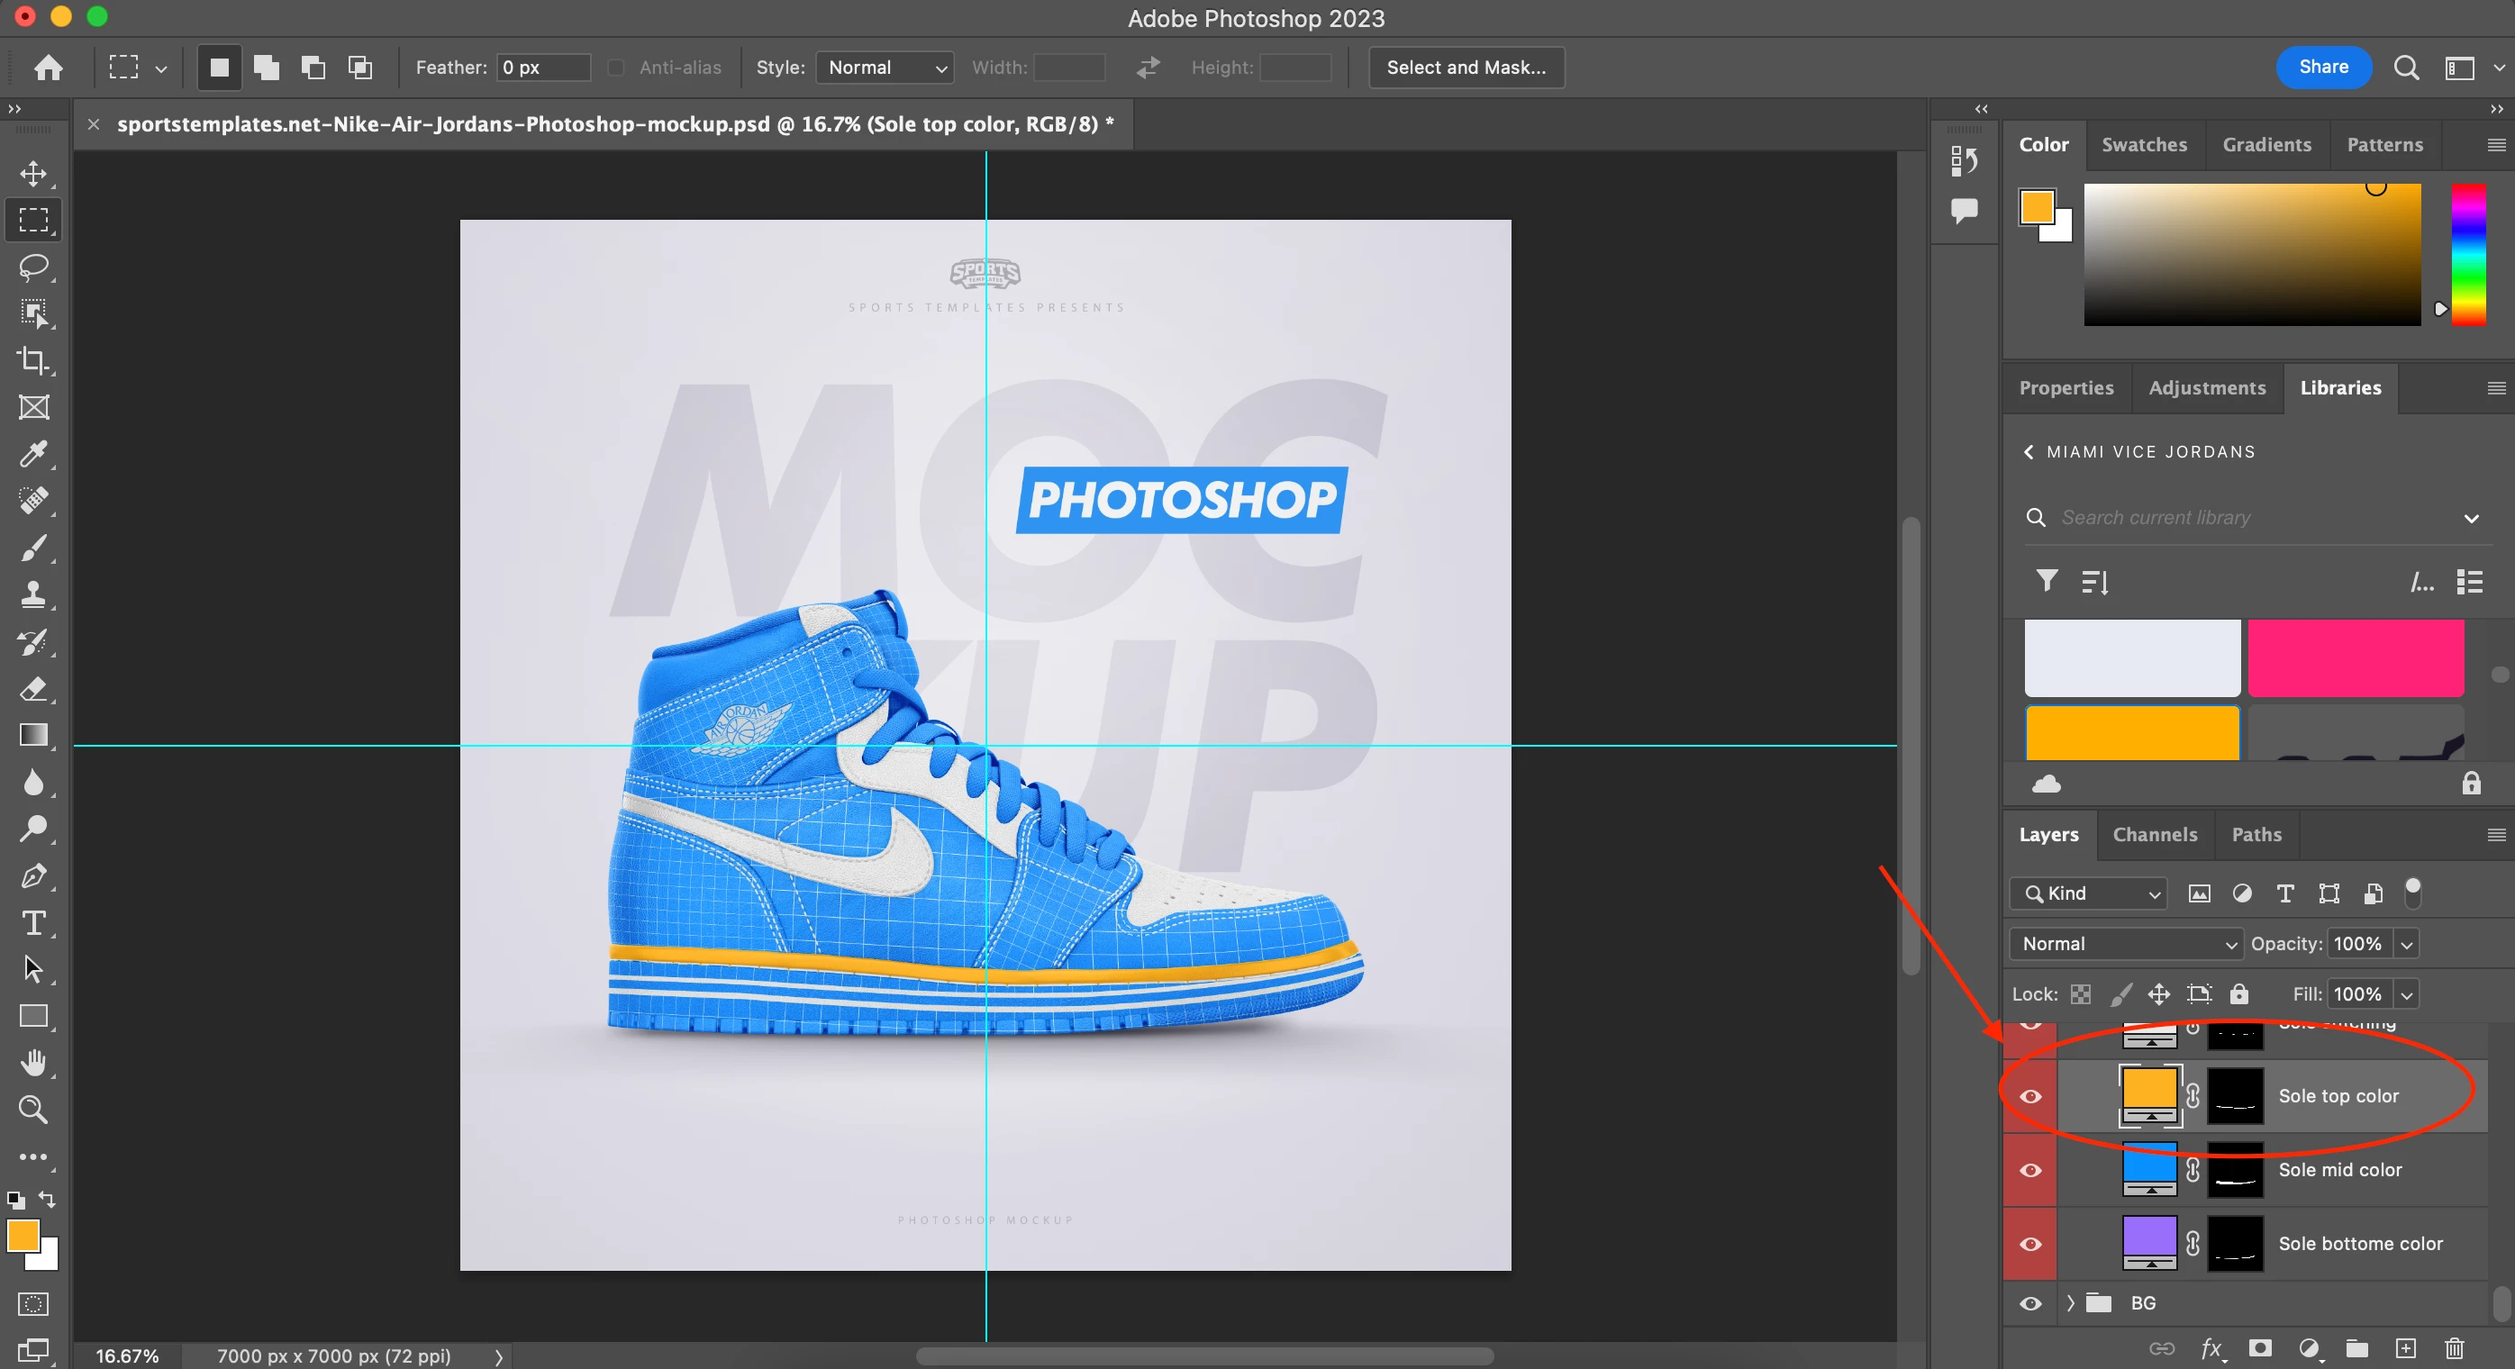Select the Eyedropper tool
The width and height of the screenshot is (2515, 1369).
point(33,454)
